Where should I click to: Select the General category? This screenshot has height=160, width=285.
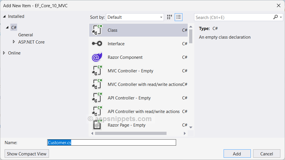tap(25, 35)
